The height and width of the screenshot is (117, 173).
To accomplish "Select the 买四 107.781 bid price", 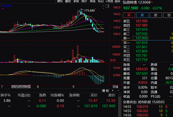I will 142,56.
